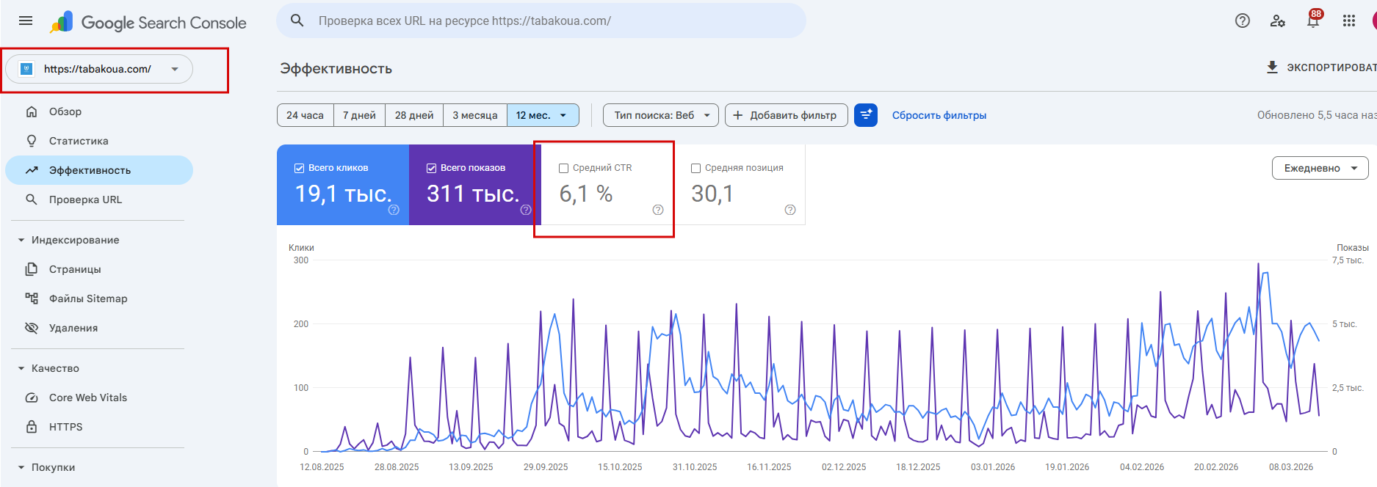Click Сбросить фильтры link
1377x487 pixels.
(939, 115)
